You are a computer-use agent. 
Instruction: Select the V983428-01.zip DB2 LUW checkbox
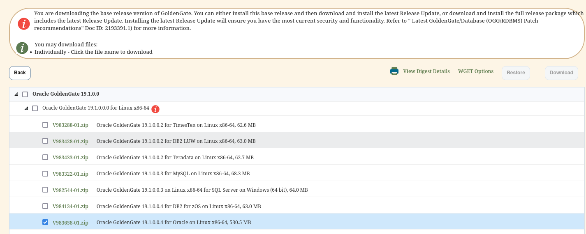(x=45, y=141)
